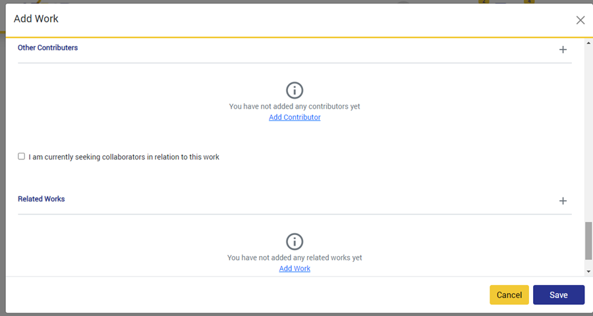Viewport: 593px width, 316px height.
Task: Click the Add Work dialog title
Action: 36,19
